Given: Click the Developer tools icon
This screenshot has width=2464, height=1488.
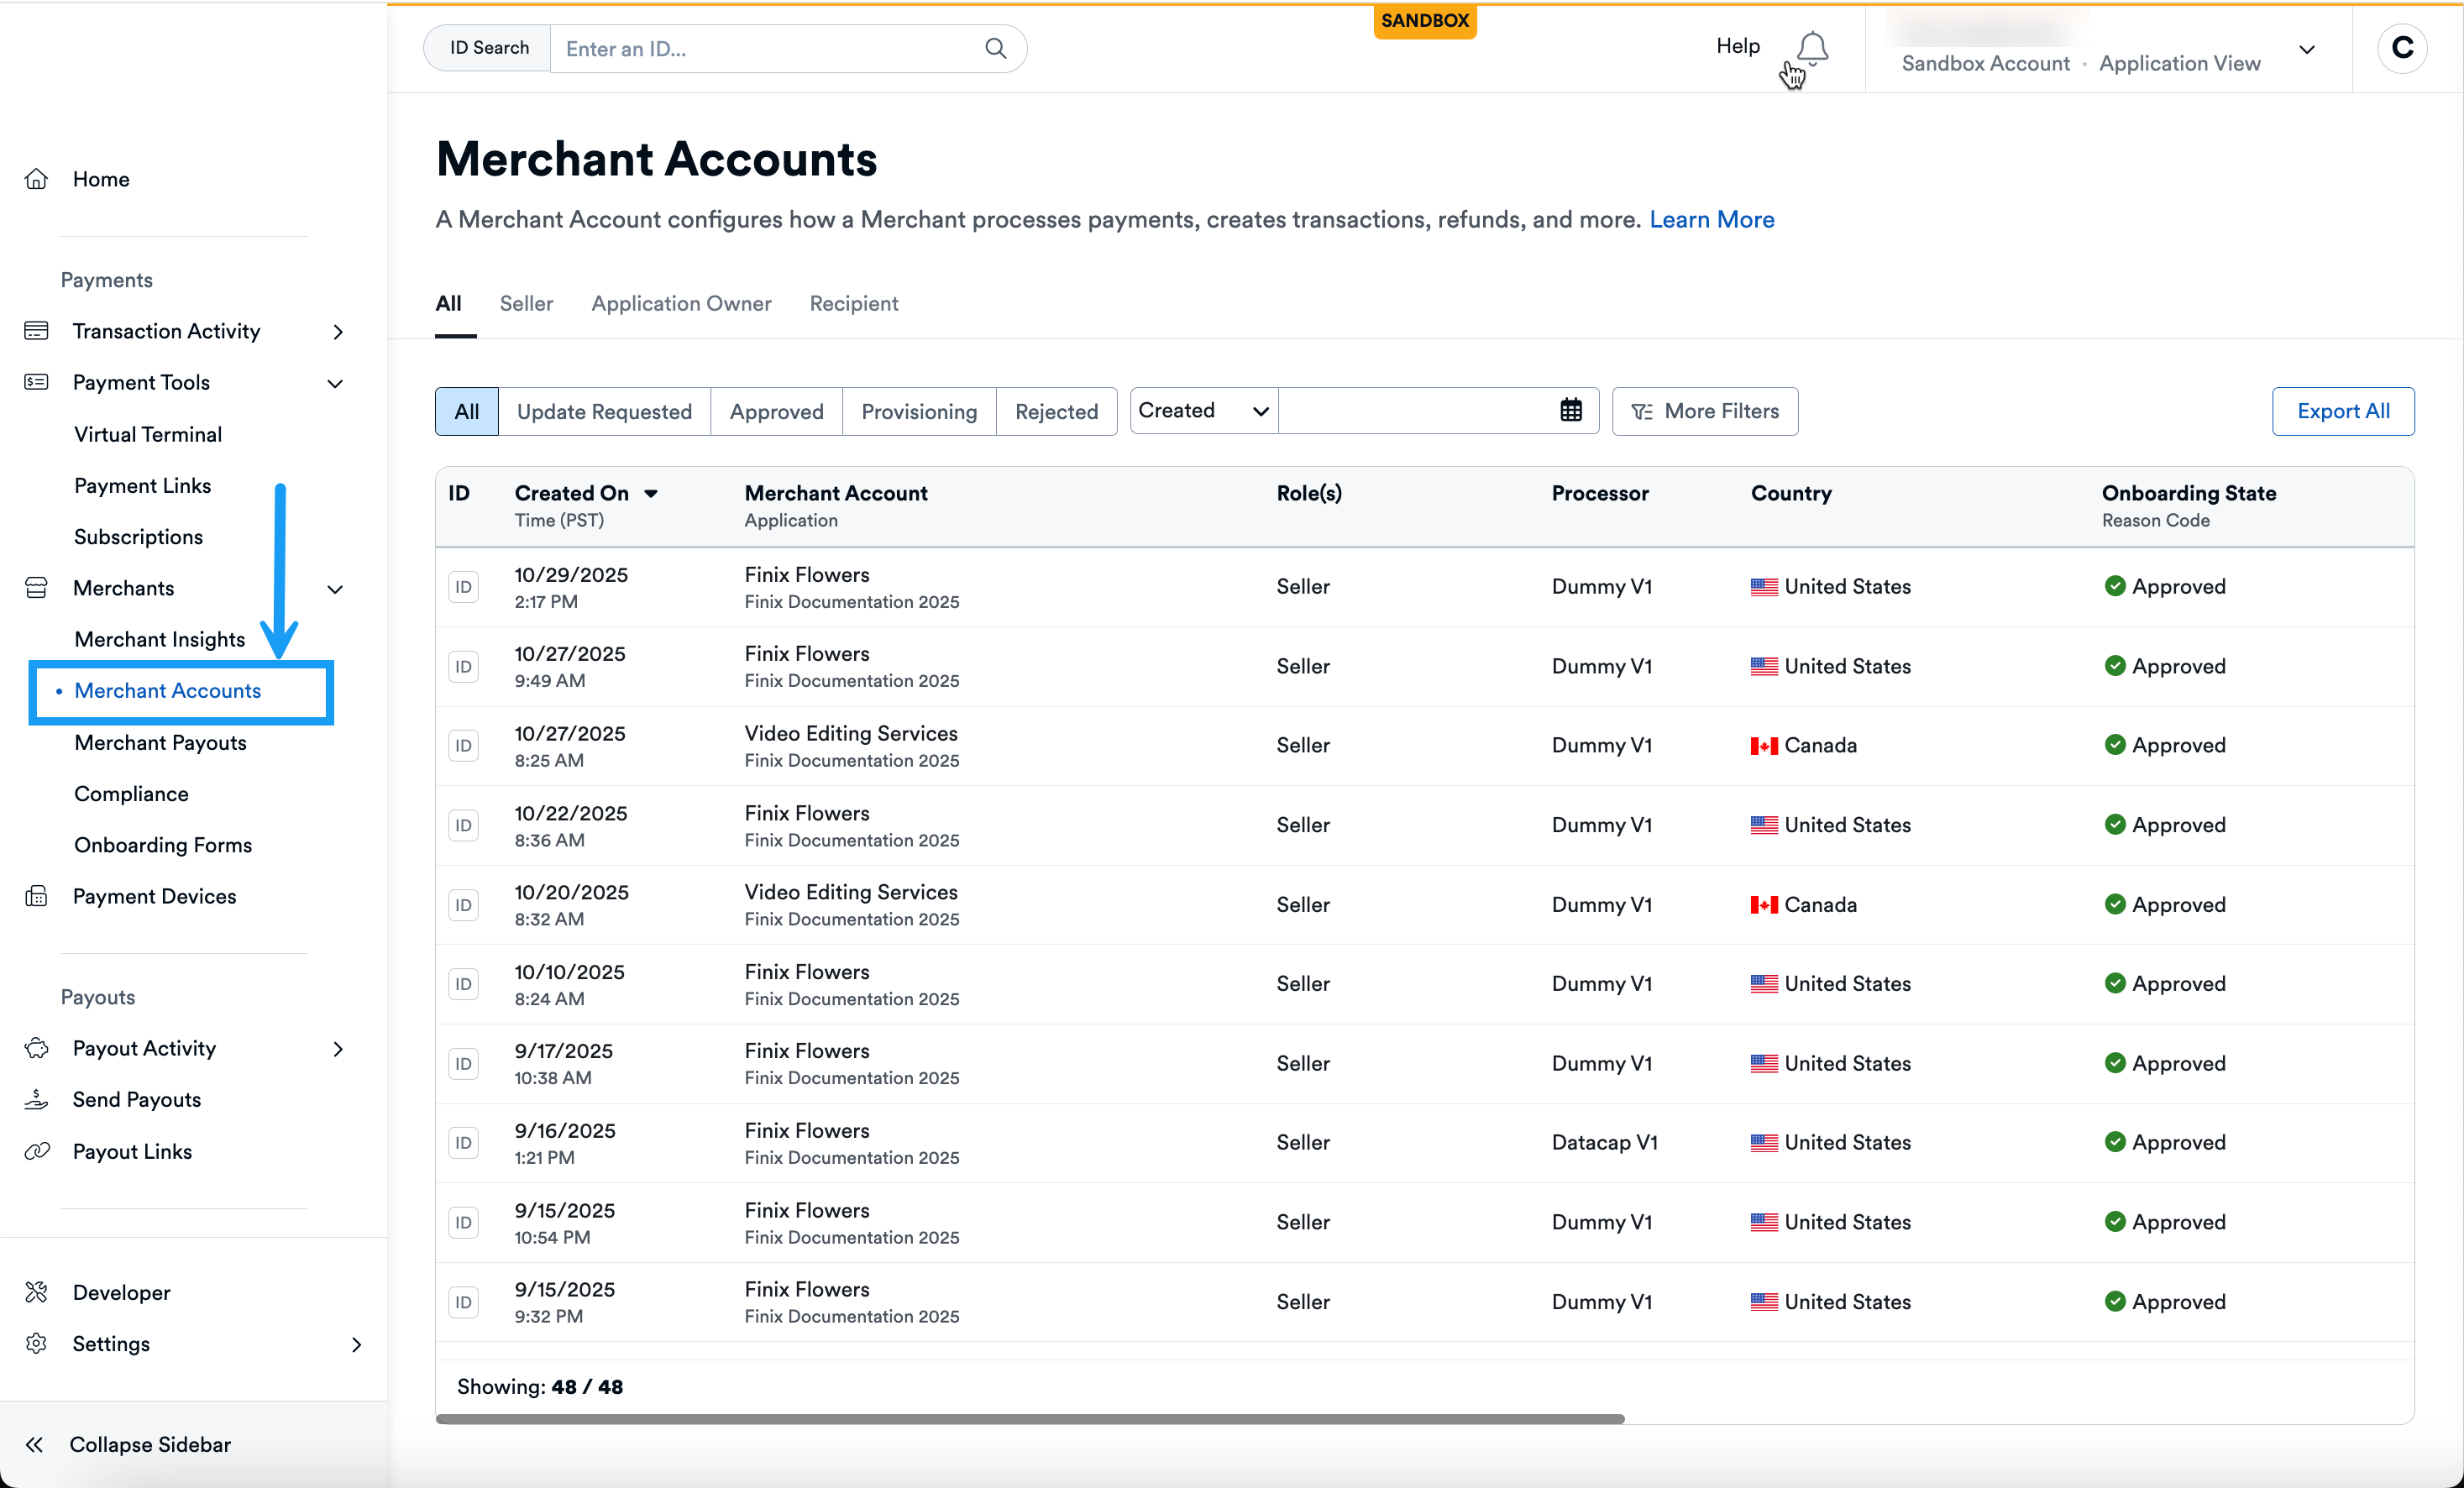Looking at the screenshot, I should pyautogui.click(x=37, y=1292).
